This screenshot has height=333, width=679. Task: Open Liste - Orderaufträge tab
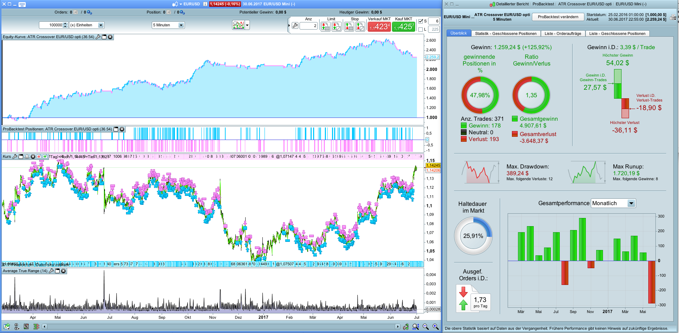563,33
